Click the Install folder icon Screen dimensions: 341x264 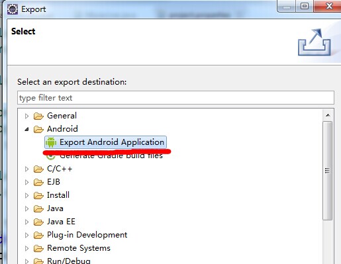tap(38, 196)
